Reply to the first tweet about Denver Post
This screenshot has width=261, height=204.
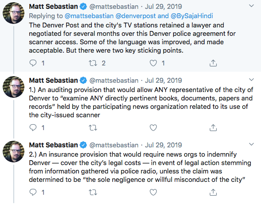pyautogui.click(x=33, y=63)
